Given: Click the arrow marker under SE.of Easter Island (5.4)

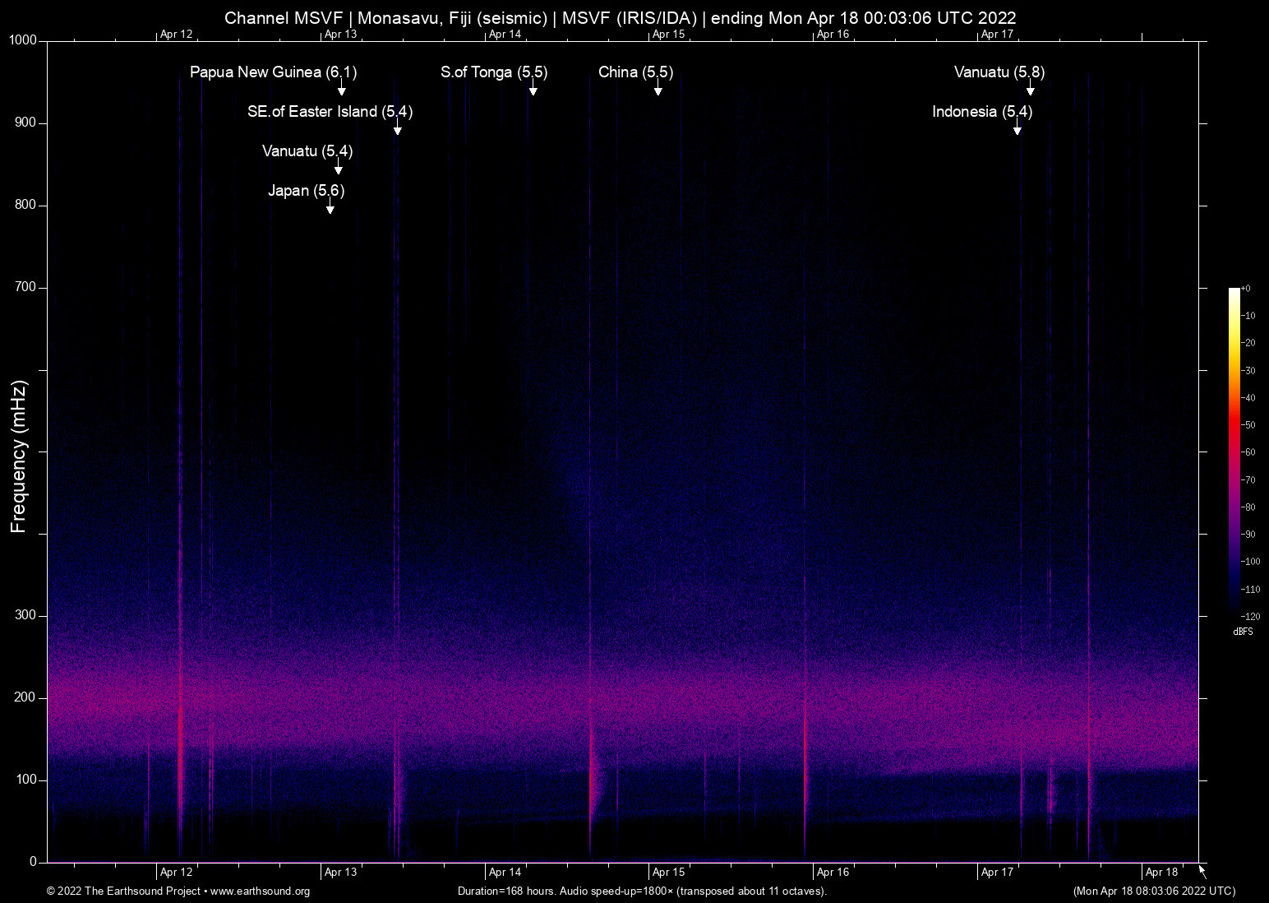Looking at the screenshot, I should (x=397, y=129).
